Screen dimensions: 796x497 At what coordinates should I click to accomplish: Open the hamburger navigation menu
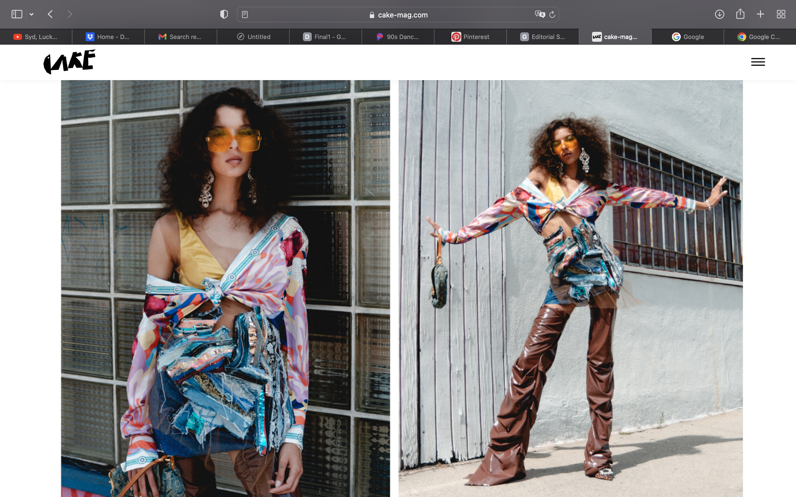pos(758,62)
